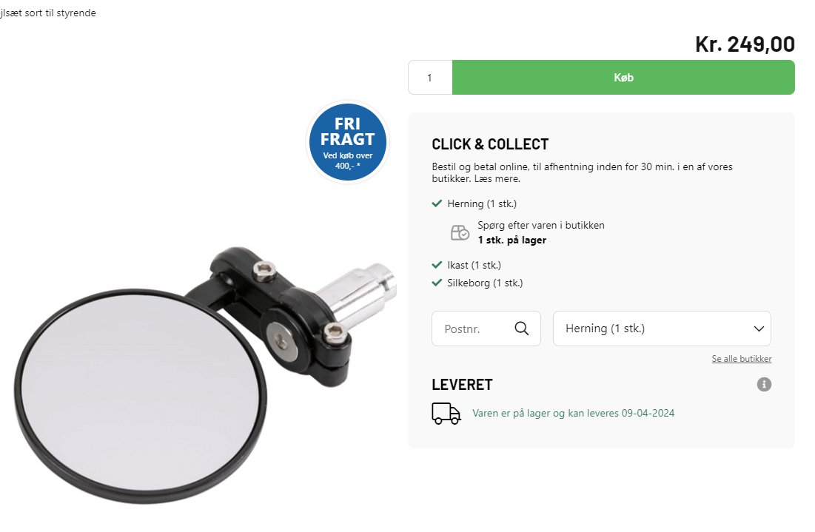Click the Ikast checkmark icon

pyautogui.click(x=437, y=264)
